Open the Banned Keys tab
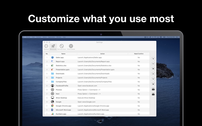 click(x=62, y=47)
